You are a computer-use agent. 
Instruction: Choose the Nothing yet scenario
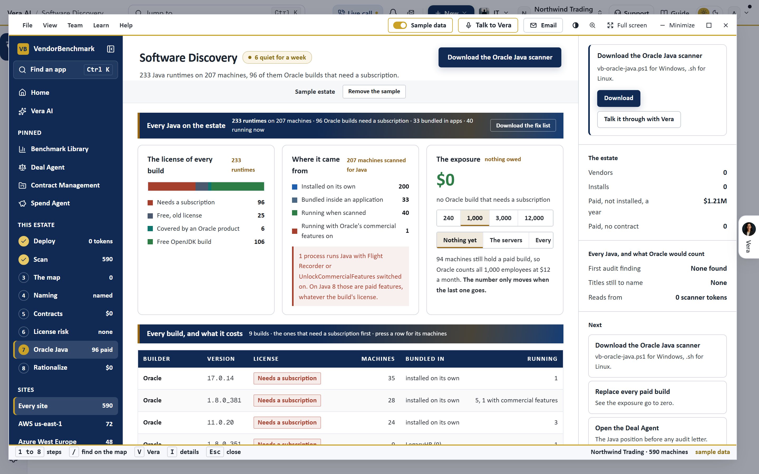tap(459, 240)
